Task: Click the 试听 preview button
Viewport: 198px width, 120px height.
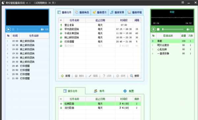Action: pyautogui.click(x=107, y=76)
